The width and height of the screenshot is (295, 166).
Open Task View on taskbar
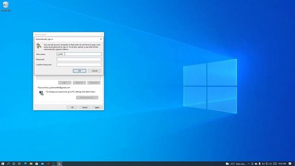[19, 164]
